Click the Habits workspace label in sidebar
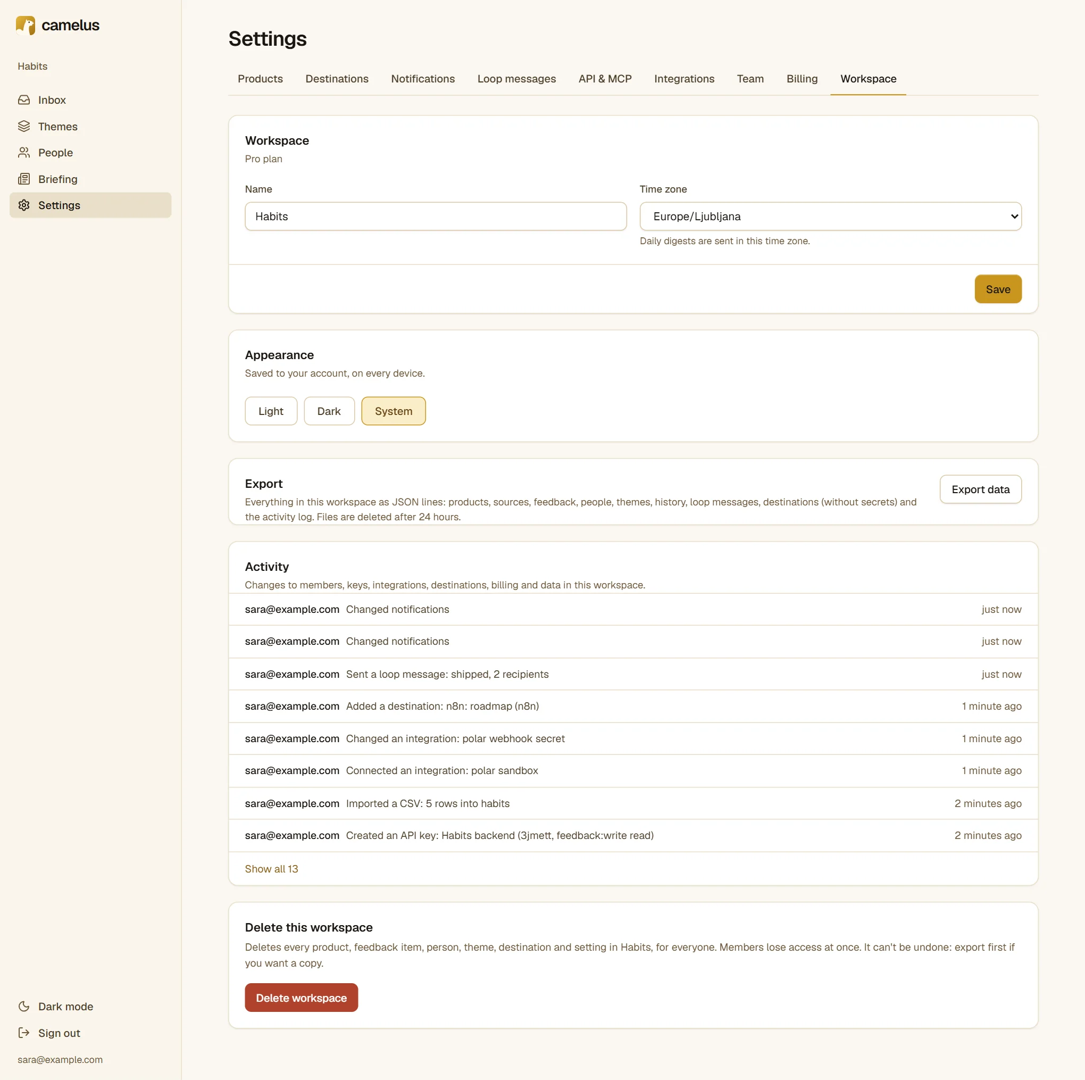This screenshot has height=1080, width=1085. (32, 67)
